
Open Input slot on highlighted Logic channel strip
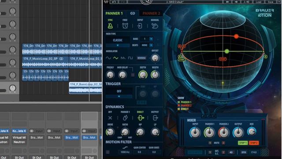pyautogui.click(x=89, y=131)
